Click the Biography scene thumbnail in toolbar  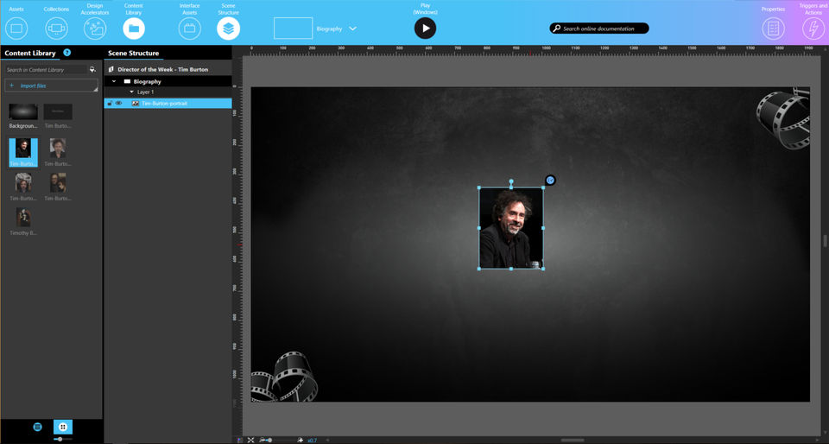(x=293, y=28)
